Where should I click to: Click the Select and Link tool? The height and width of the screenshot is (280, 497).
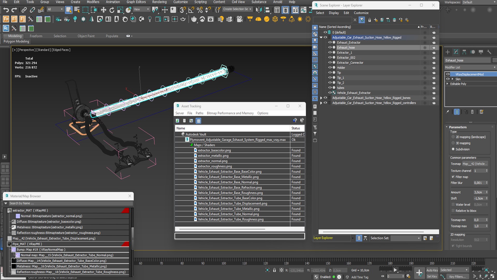(x=24, y=10)
